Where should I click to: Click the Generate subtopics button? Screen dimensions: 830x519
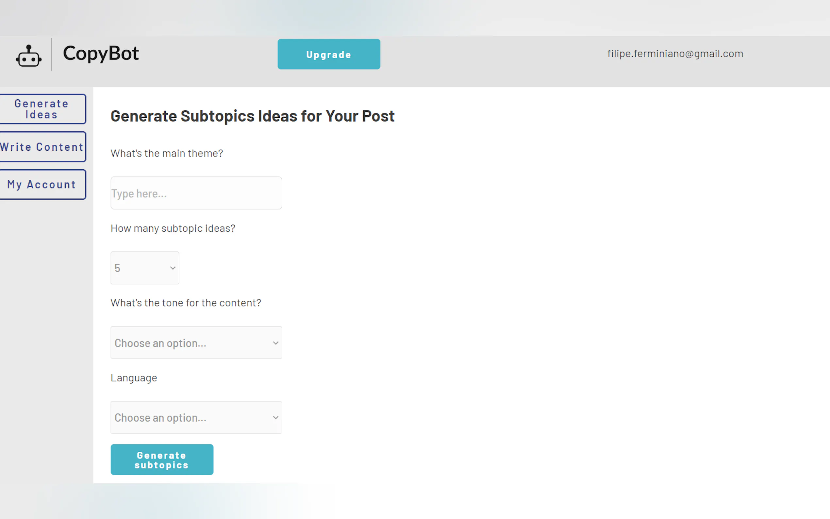[162, 460]
